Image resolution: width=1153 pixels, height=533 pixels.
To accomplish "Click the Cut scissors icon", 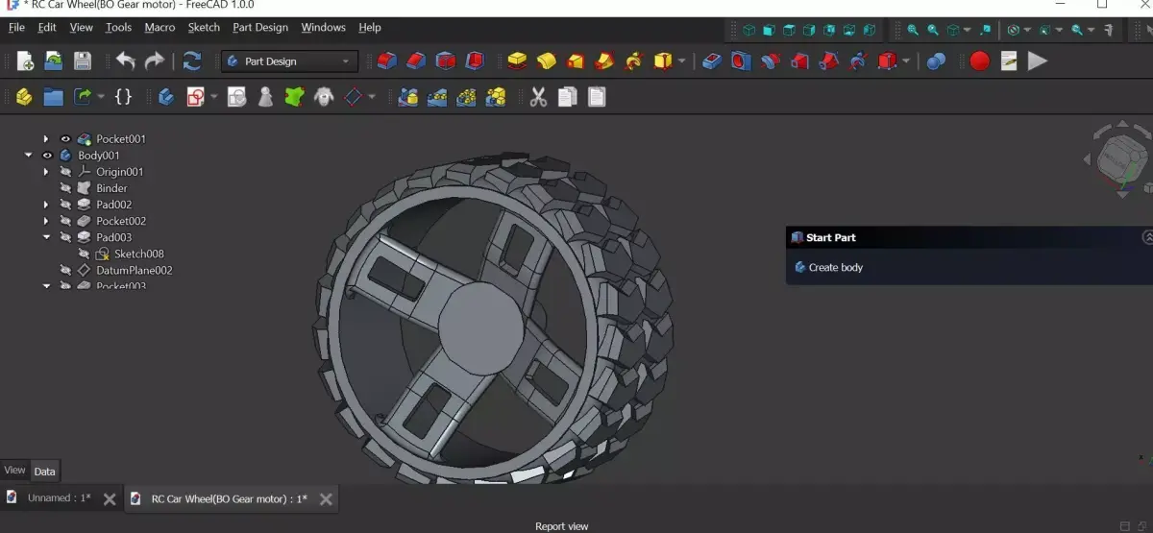I will coord(538,97).
